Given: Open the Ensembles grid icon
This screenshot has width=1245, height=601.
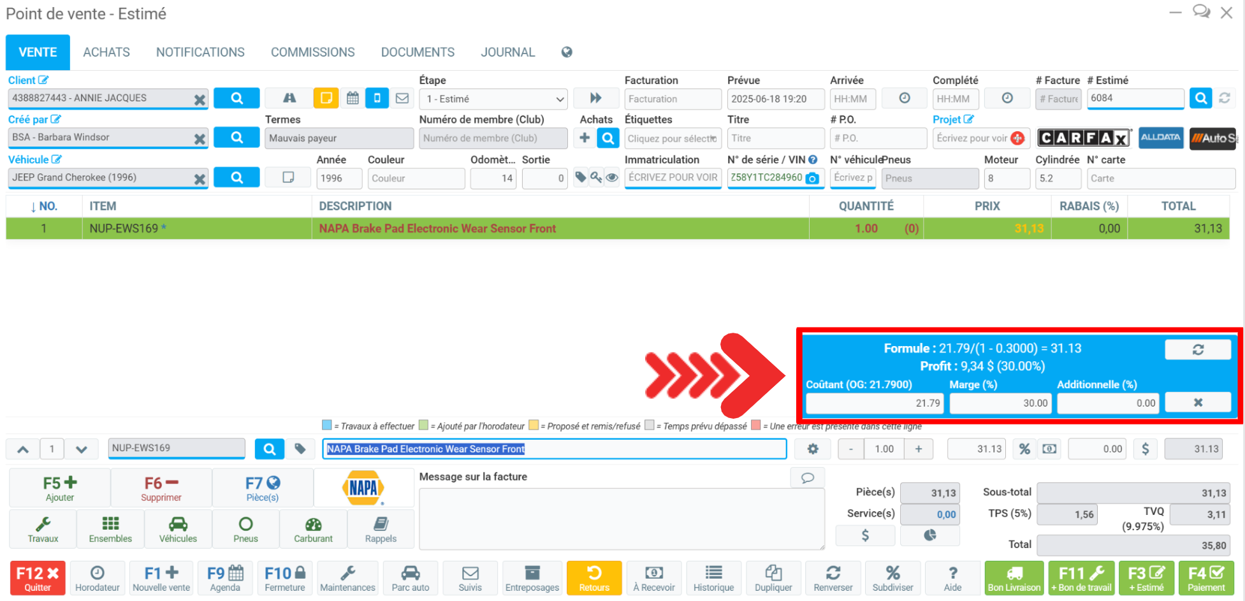Looking at the screenshot, I should (110, 529).
